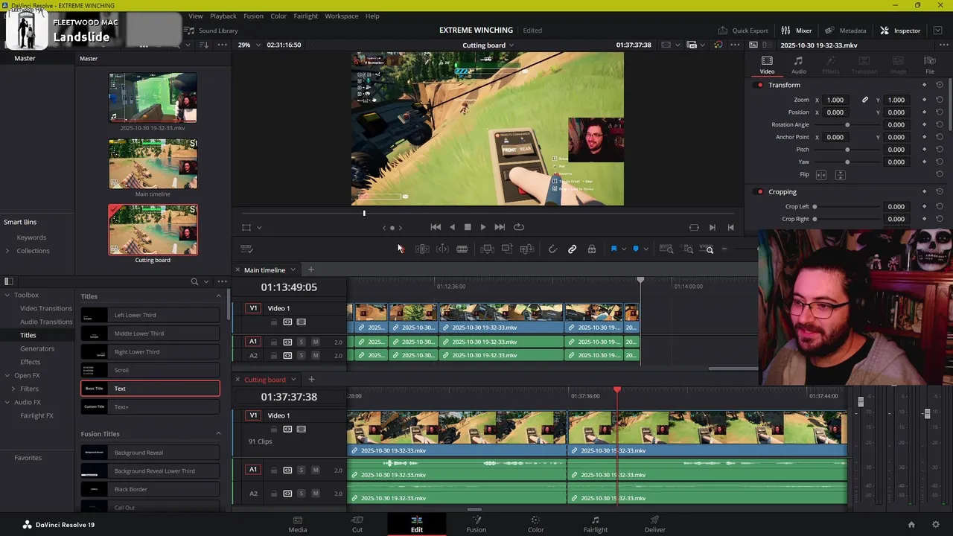Toggle the Inspector panel button
Image resolution: width=953 pixels, height=536 pixels.
[900, 31]
